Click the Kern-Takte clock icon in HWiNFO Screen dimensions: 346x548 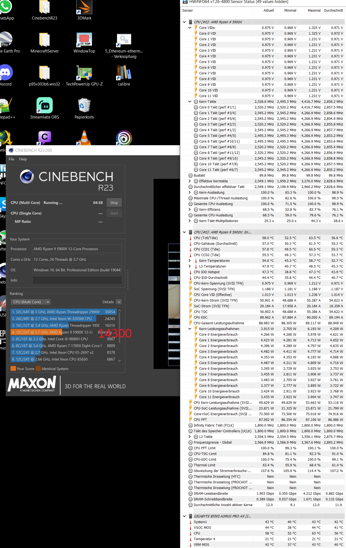point(196,102)
